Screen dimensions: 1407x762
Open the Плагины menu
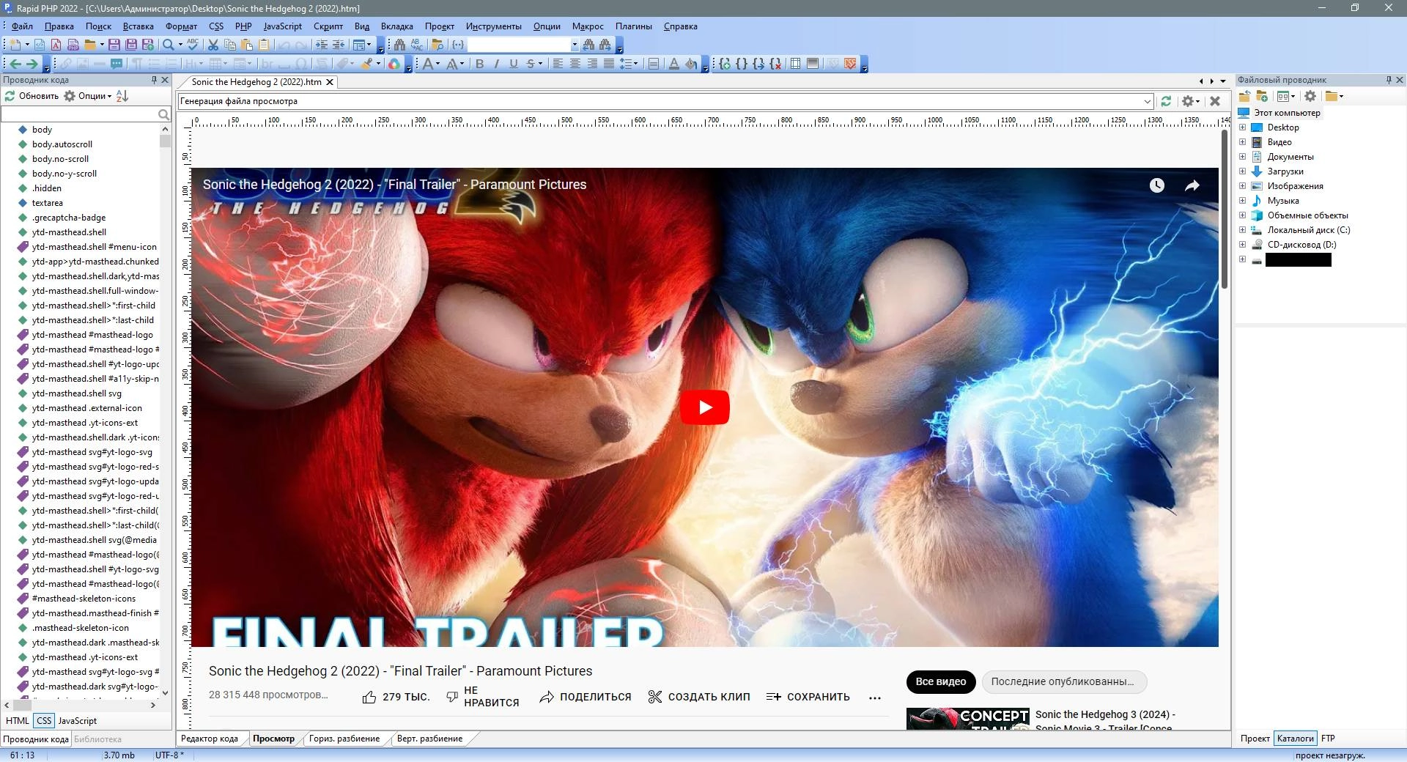[633, 26]
